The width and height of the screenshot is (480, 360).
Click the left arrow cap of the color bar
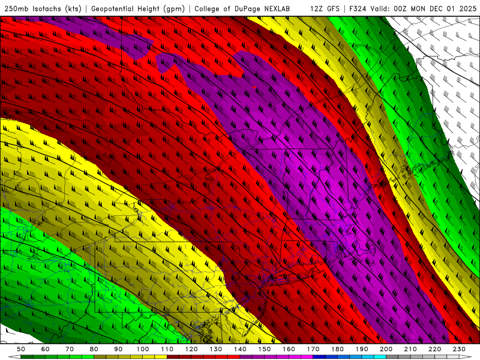[14, 357]
